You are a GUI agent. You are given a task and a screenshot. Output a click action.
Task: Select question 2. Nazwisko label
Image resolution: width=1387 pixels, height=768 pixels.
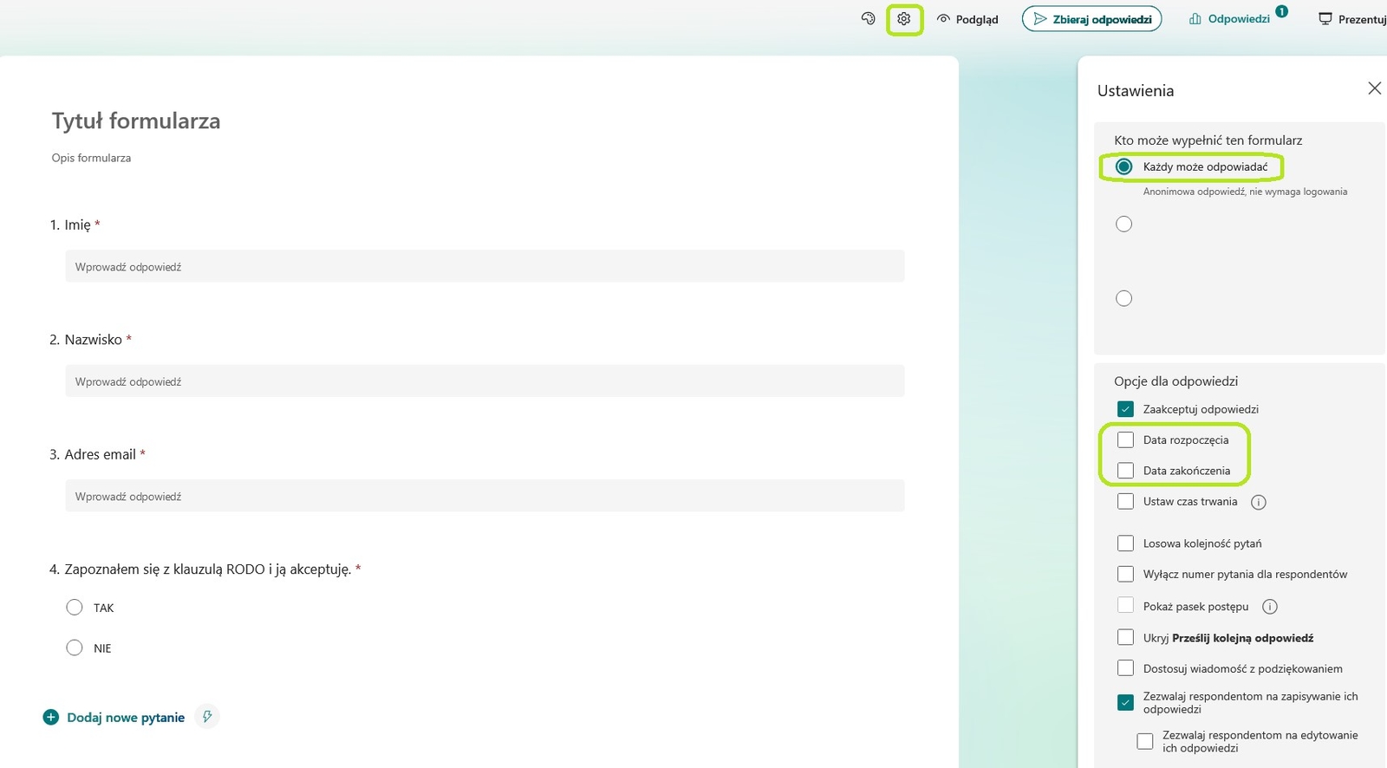point(90,340)
